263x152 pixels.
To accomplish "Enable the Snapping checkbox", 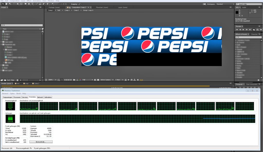I will (70, 4).
